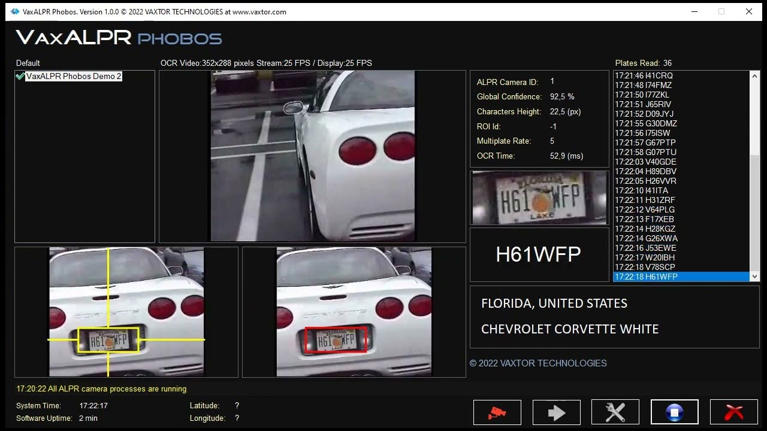The image size is (767, 431).
Task: Select the plate read G26XWA
Action: [x=681, y=238]
